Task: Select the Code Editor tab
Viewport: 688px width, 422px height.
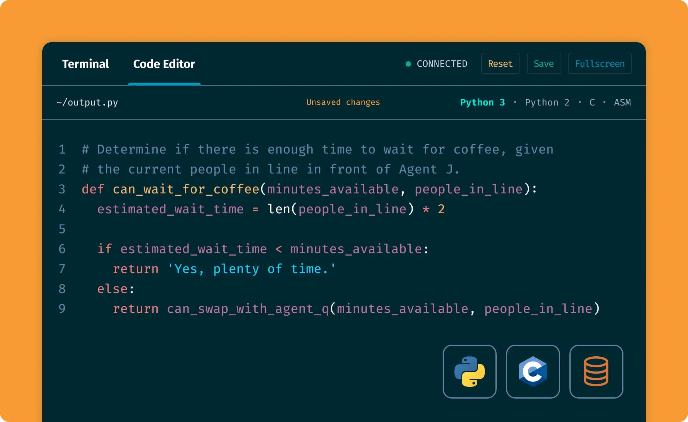Action: [x=164, y=64]
